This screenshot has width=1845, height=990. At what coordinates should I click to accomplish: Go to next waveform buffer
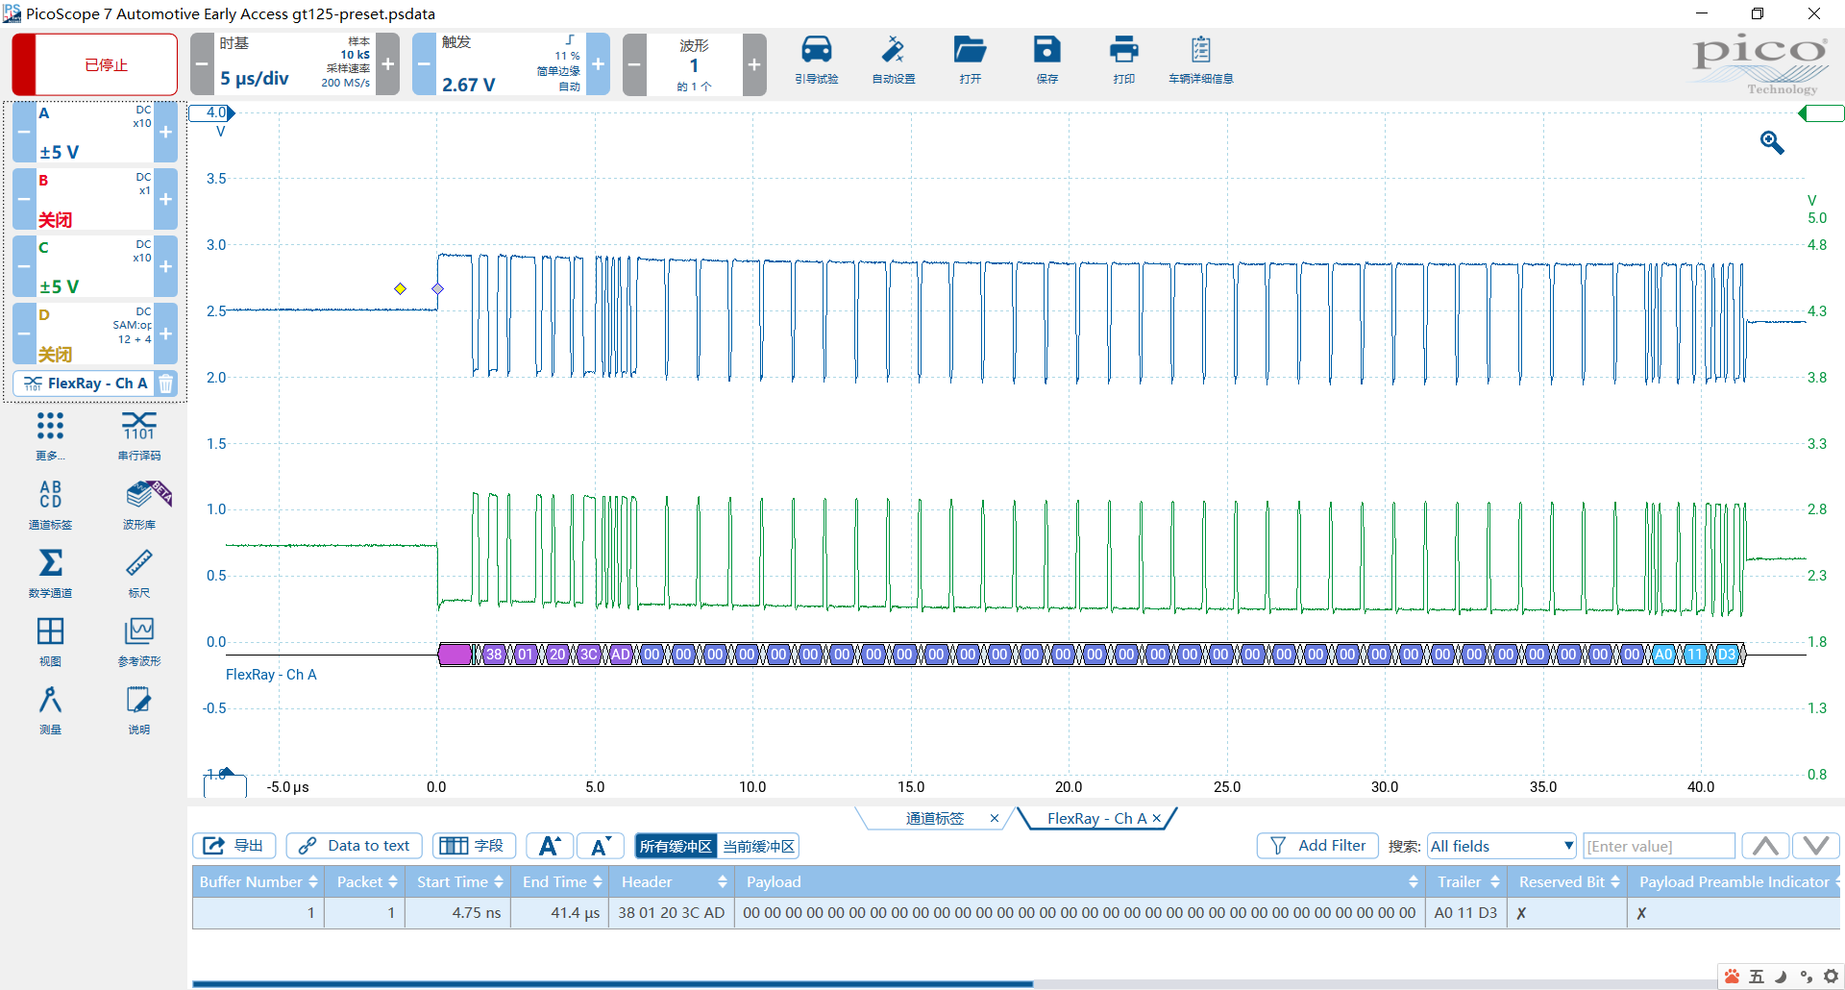(754, 64)
